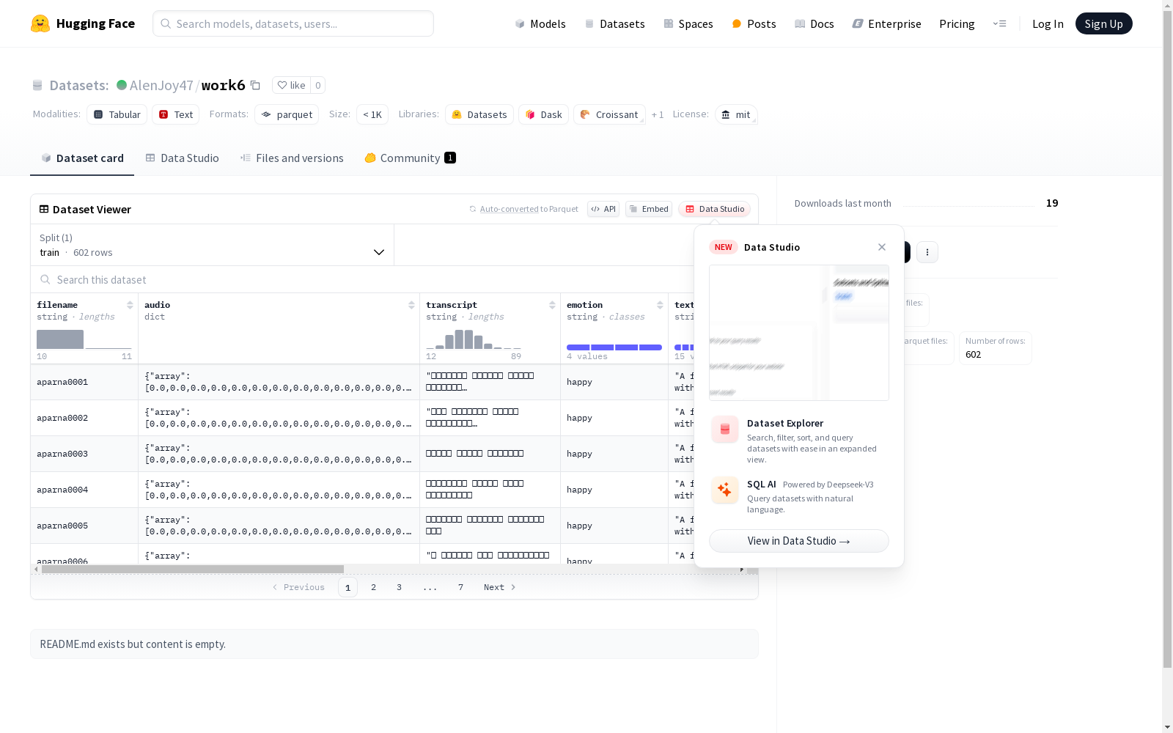Click the Data Studio preview thumbnail
Image resolution: width=1173 pixels, height=733 pixels.
[x=799, y=333]
